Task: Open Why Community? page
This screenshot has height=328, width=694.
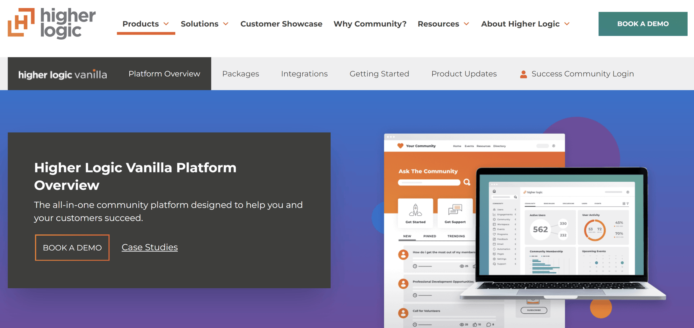Action: pos(370,24)
